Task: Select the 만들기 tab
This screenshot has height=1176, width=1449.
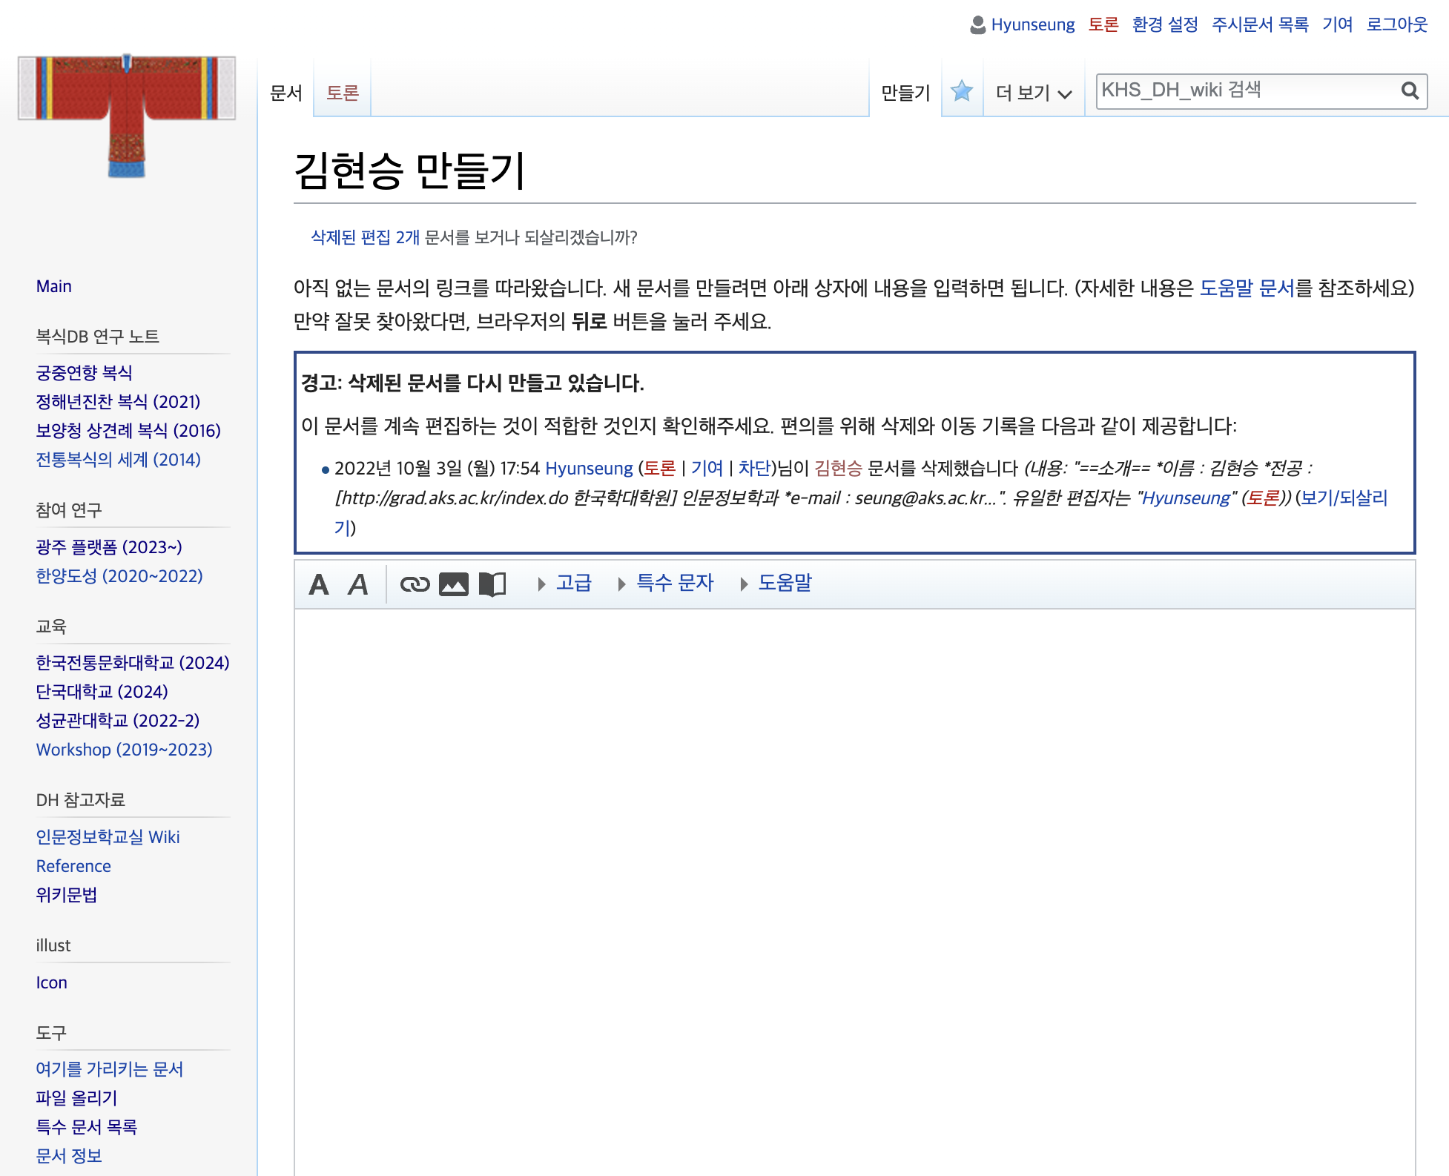Action: pyautogui.click(x=905, y=93)
